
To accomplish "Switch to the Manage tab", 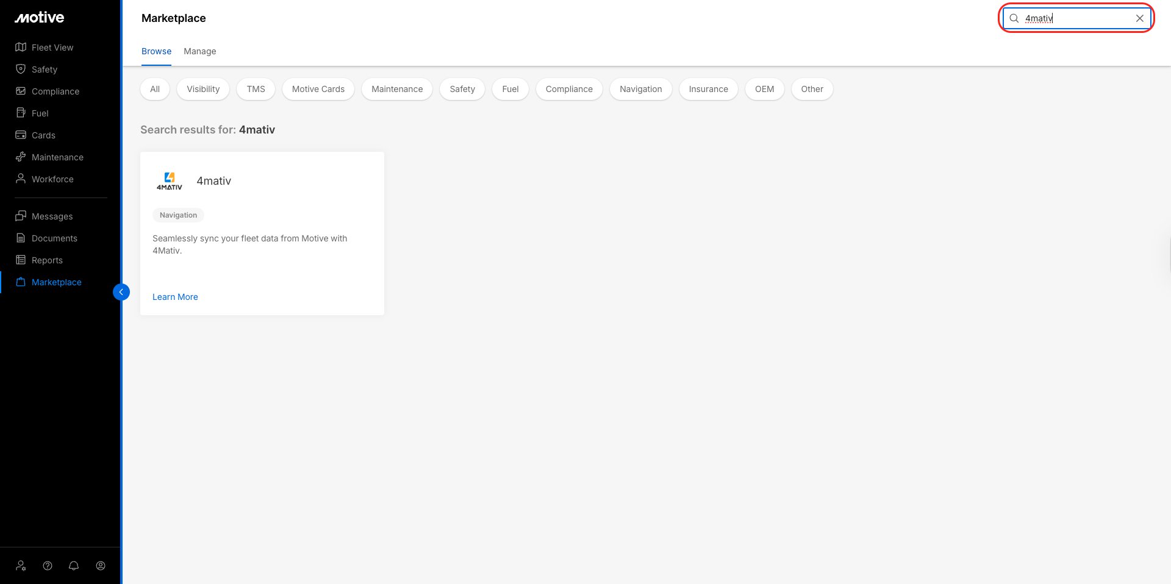I will (x=200, y=51).
